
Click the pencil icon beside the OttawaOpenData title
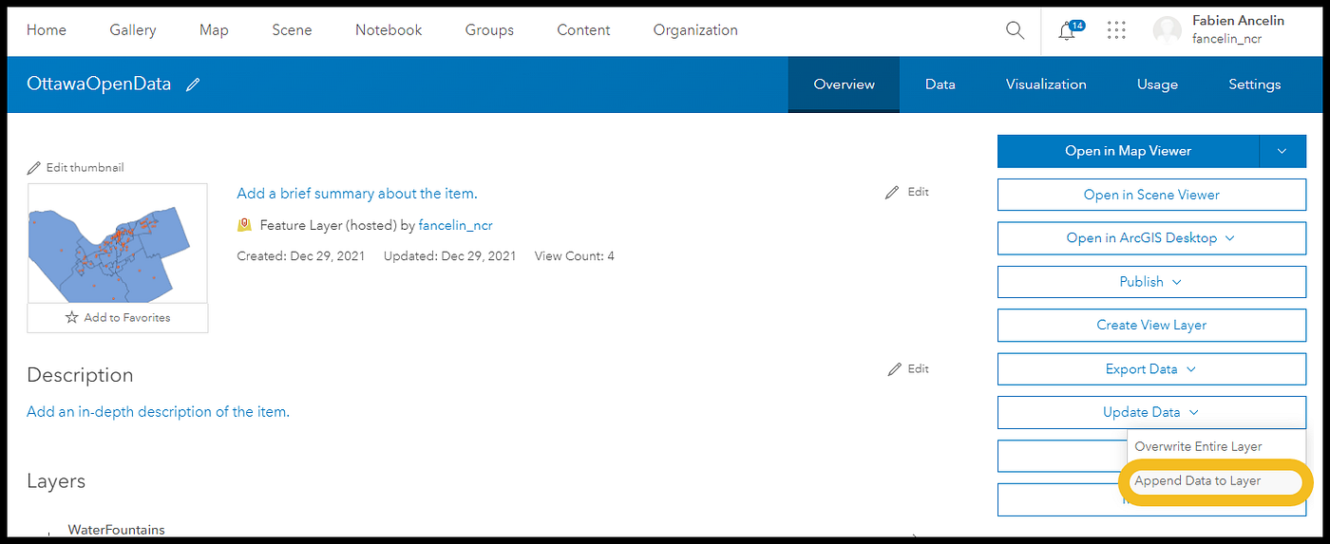[x=193, y=84]
